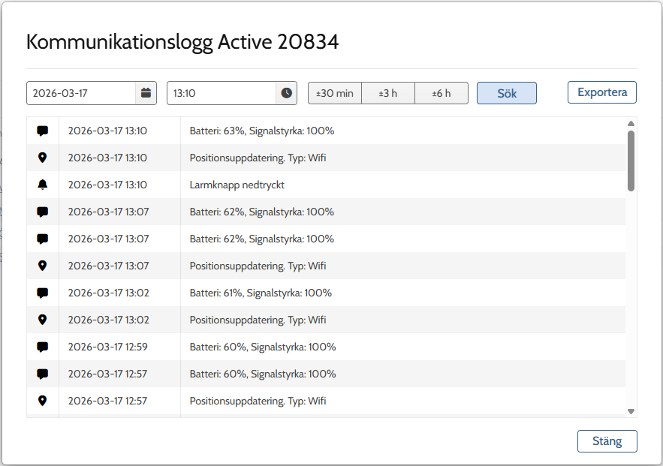Click the message icon for Batteri 63% entry
Image resolution: width=663 pixels, height=466 pixels.
click(42, 131)
